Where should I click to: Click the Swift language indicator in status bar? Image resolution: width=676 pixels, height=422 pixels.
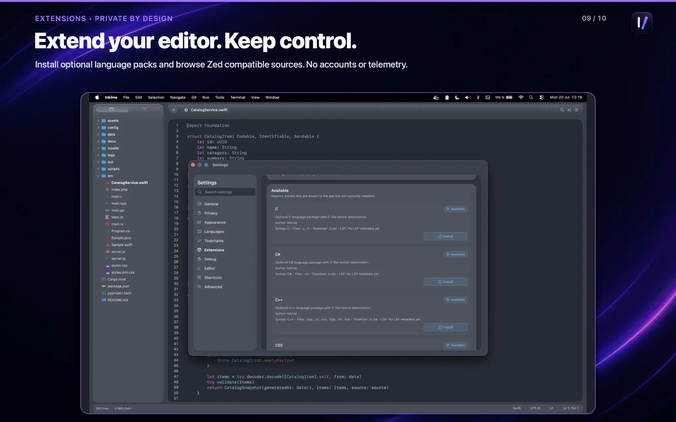(x=517, y=408)
